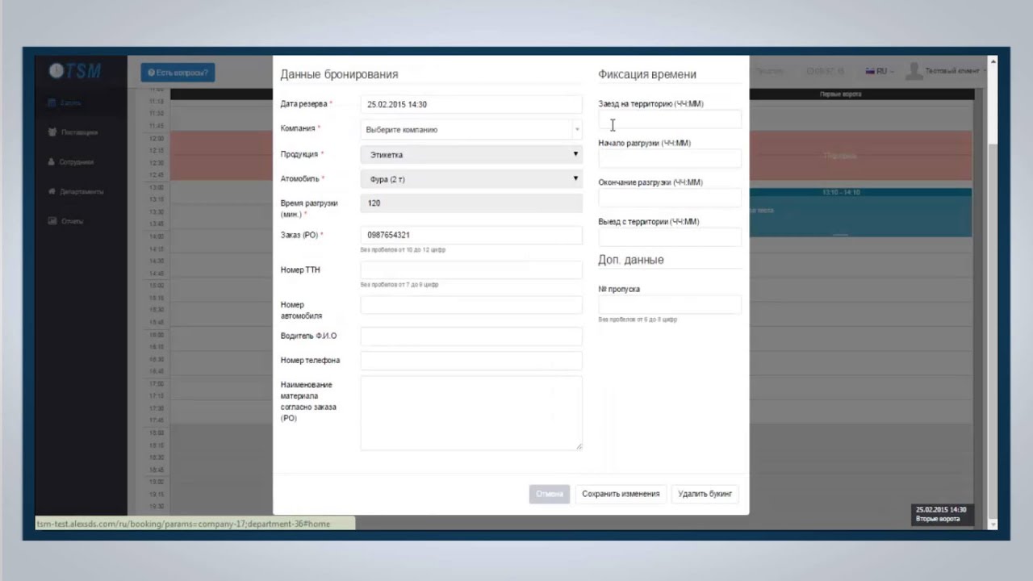The height and width of the screenshot is (581, 1033).
Task: Click the 13:10 - 14:10 booking block
Action: [860, 213]
